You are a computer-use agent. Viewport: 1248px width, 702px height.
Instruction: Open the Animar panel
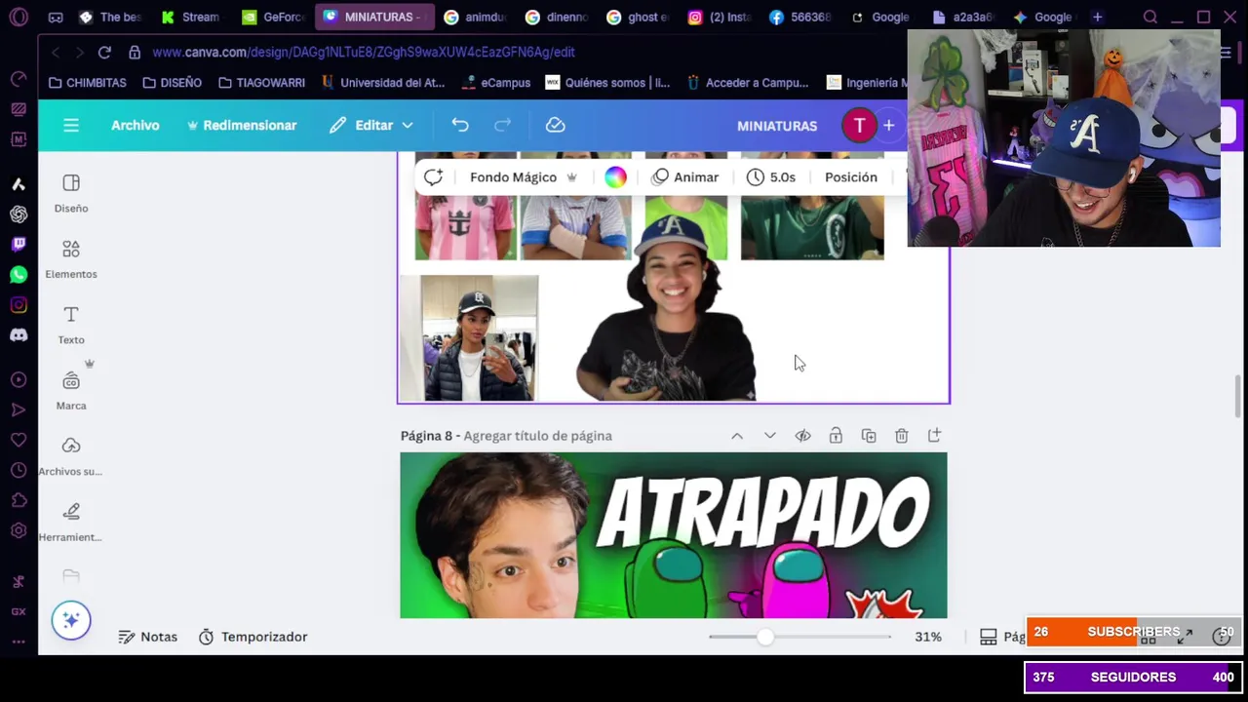point(685,176)
